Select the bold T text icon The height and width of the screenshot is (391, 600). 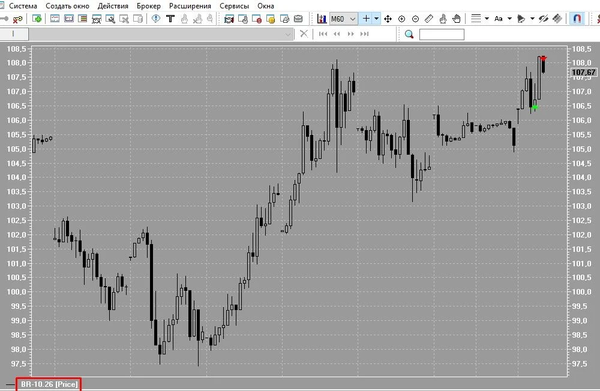click(x=170, y=19)
